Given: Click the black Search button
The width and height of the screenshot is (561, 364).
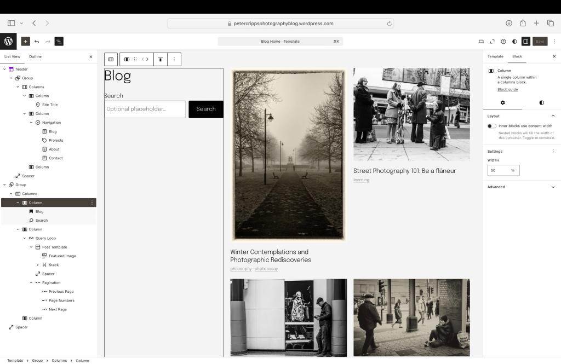Looking at the screenshot, I should pyautogui.click(x=206, y=109).
